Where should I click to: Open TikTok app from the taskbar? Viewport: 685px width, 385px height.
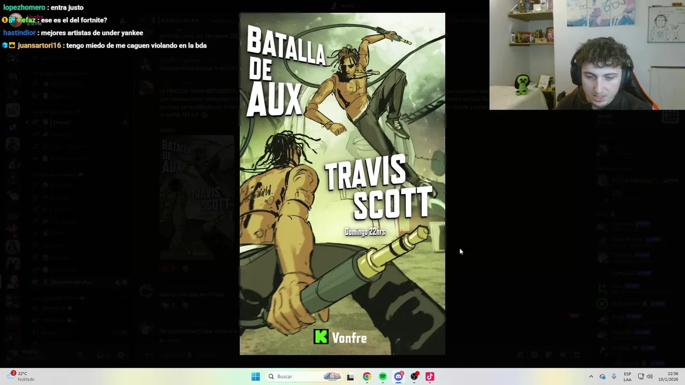[x=430, y=376]
